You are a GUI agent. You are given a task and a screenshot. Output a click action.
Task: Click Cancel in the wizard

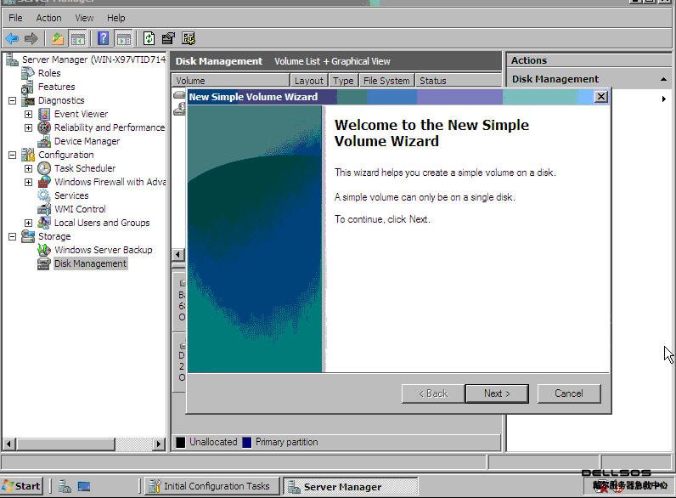[569, 393]
